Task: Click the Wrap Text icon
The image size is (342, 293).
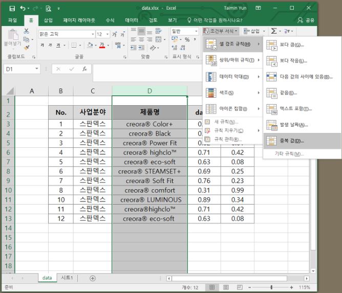Action: (x=159, y=31)
